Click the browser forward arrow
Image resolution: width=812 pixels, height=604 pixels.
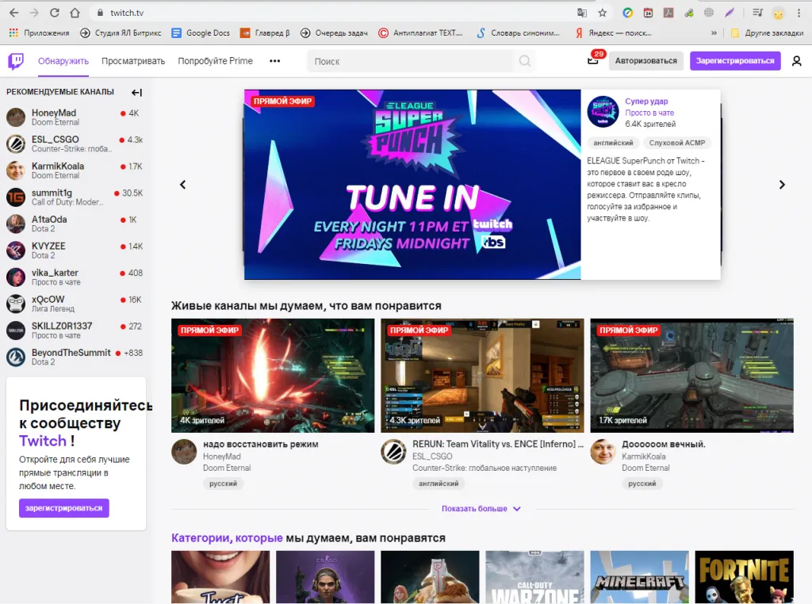[x=34, y=13]
